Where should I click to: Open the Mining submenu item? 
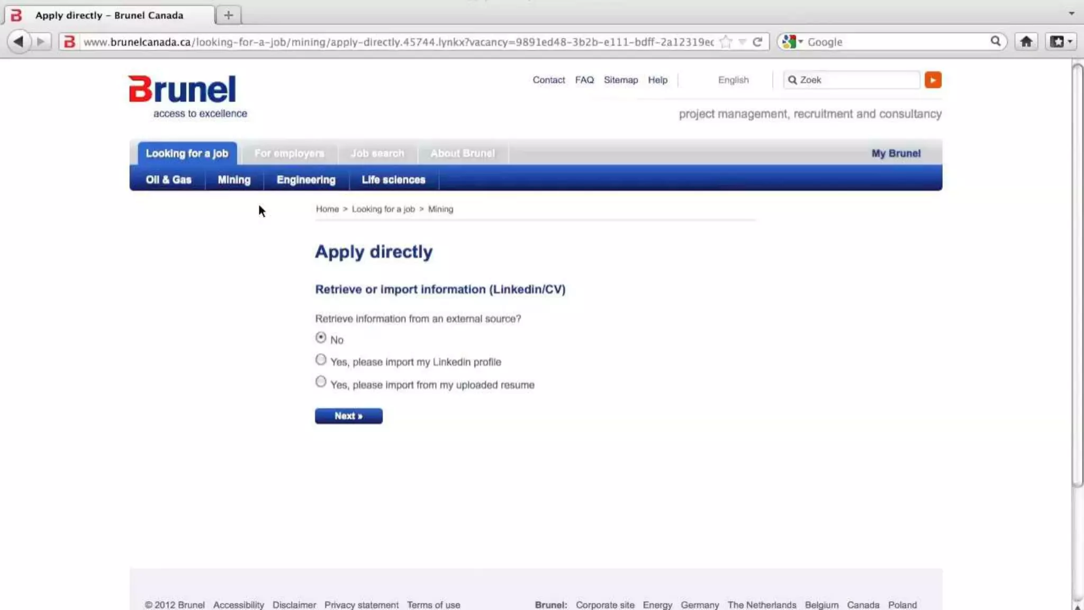[234, 180]
